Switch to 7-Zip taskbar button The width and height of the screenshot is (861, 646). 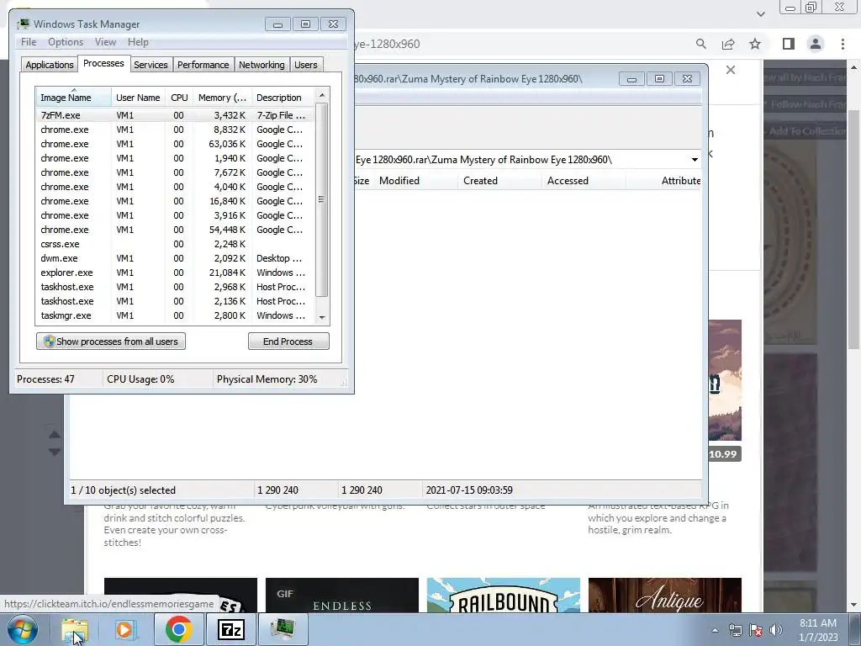pyautogui.click(x=230, y=629)
